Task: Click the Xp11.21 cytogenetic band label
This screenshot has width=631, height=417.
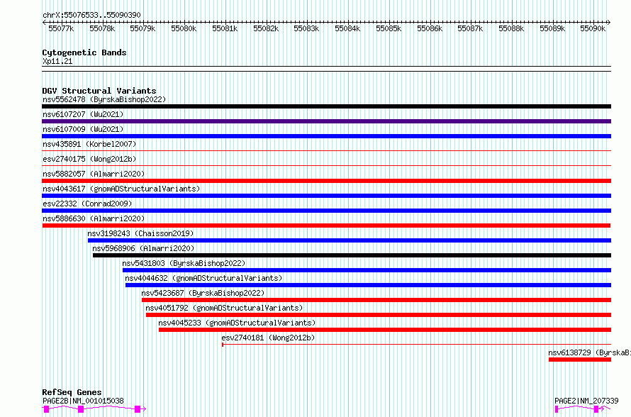Action: click(57, 61)
